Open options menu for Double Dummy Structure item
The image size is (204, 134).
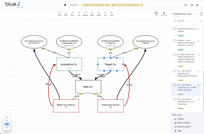(199, 85)
